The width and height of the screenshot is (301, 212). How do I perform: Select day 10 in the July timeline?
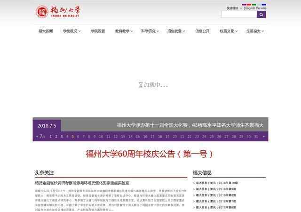pos(101,137)
